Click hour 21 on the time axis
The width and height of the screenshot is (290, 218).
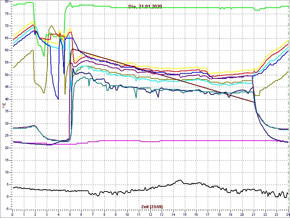253,214
